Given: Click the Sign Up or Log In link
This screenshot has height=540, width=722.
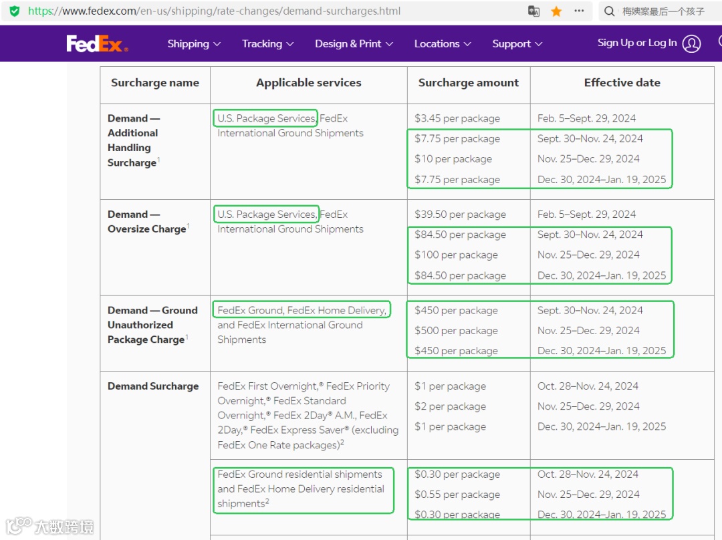Looking at the screenshot, I should (x=638, y=43).
